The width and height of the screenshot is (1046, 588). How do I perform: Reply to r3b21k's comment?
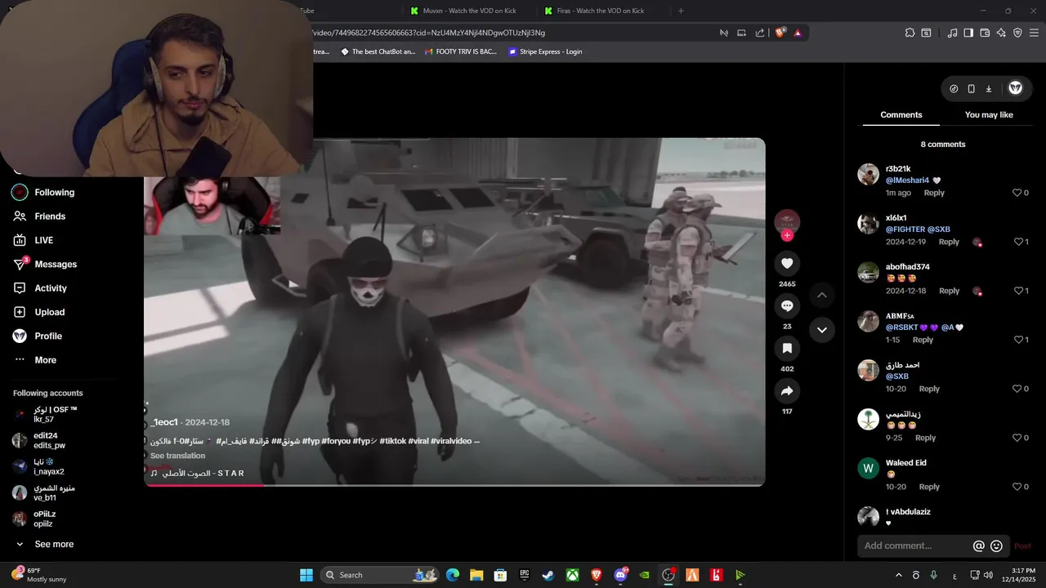(x=934, y=193)
